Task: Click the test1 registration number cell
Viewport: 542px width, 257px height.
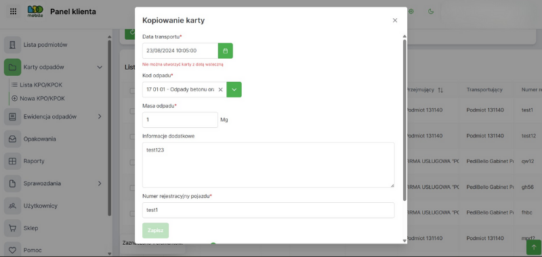Action: pyautogui.click(x=527, y=110)
